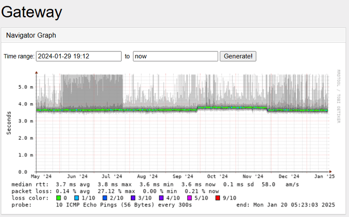Click the red 9/10 loss swatch

(217, 198)
